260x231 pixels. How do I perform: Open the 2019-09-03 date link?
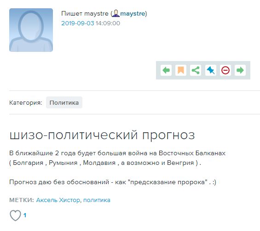point(78,23)
